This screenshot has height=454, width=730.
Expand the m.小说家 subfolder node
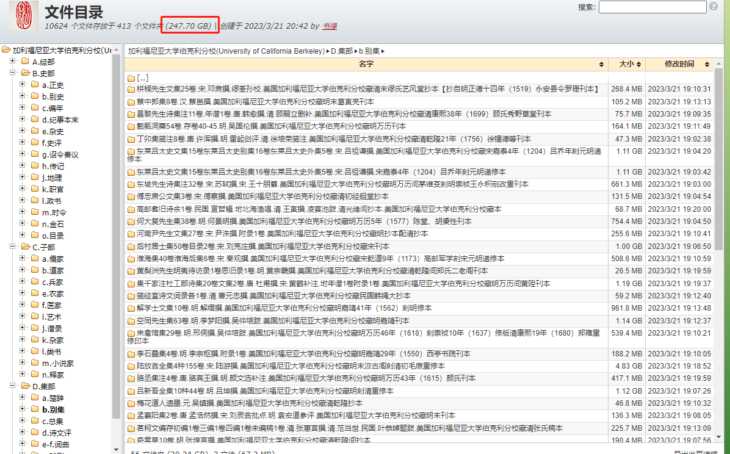(x=23, y=362)
